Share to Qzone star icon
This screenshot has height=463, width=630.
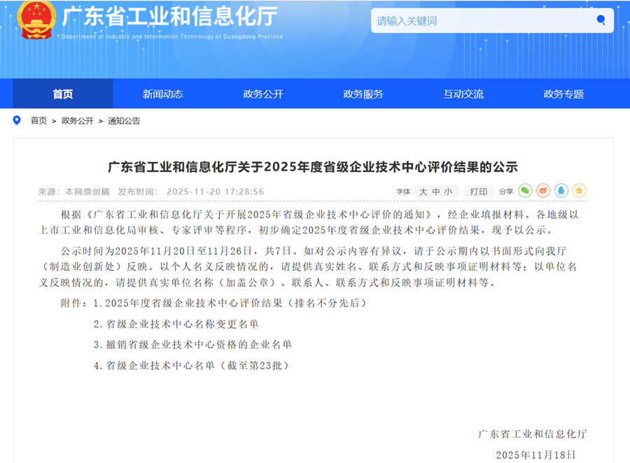point(580,191)
